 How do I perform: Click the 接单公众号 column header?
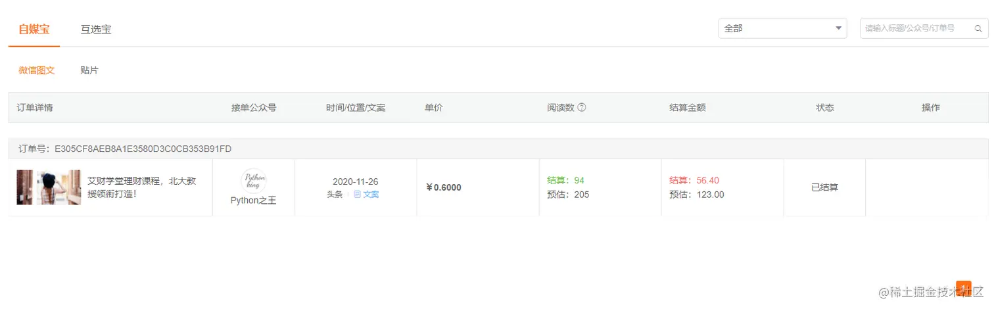(x=254, y=107)
